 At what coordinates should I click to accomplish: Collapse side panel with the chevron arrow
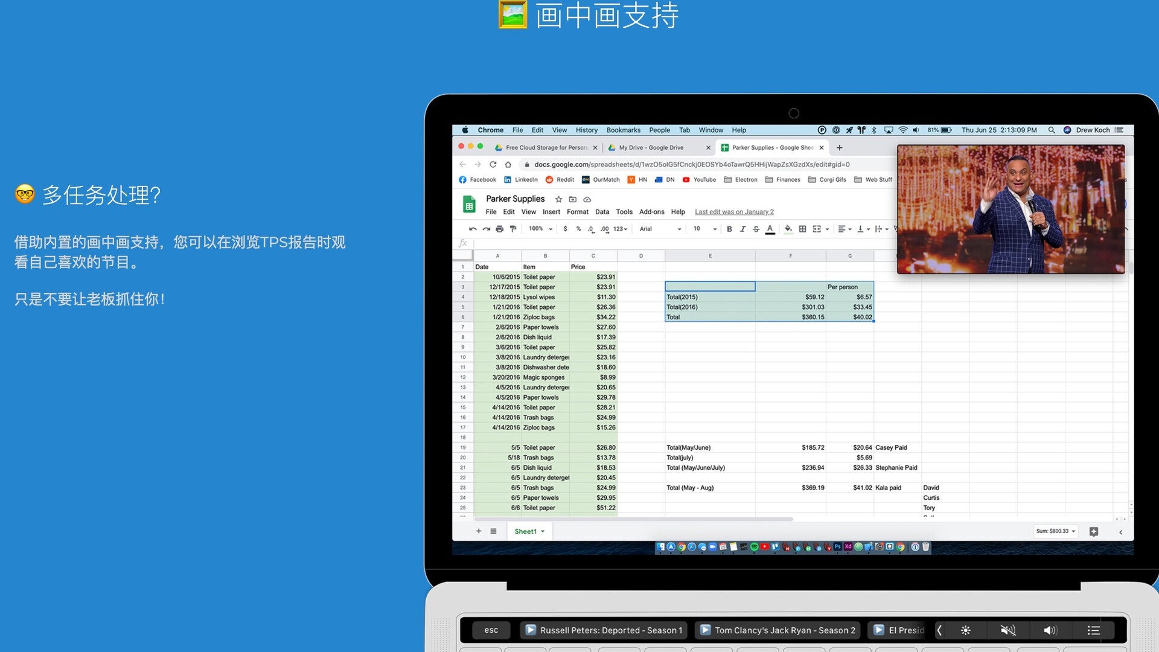tap(1121, 532)
